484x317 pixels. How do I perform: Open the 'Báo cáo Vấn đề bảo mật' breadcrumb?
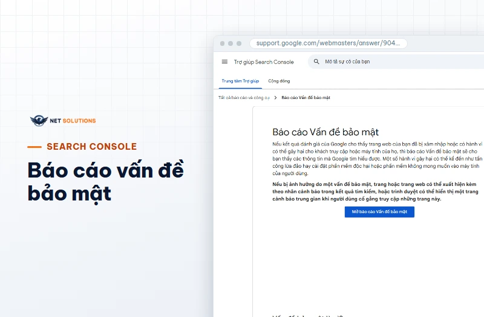coord(306,98)
